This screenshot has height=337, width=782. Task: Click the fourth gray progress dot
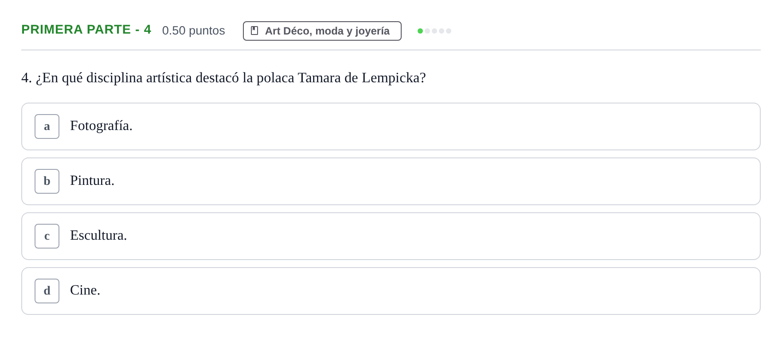point(442,31)
